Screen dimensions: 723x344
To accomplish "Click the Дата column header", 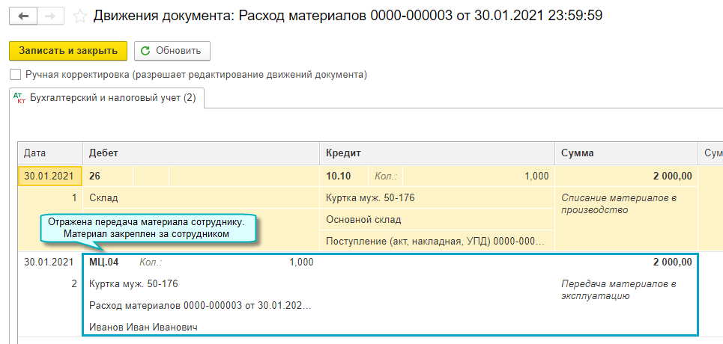I will click(x=35, y=153).
